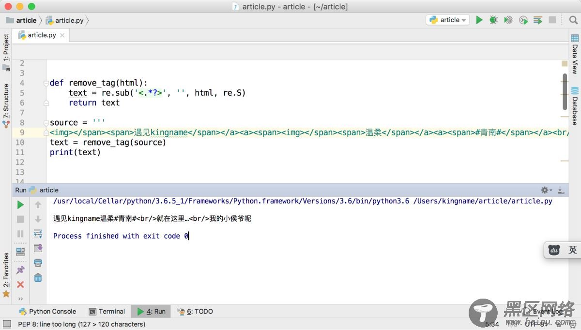Click line number 5 in the gutter
The image size is (581, 330).
coord(22,93)
